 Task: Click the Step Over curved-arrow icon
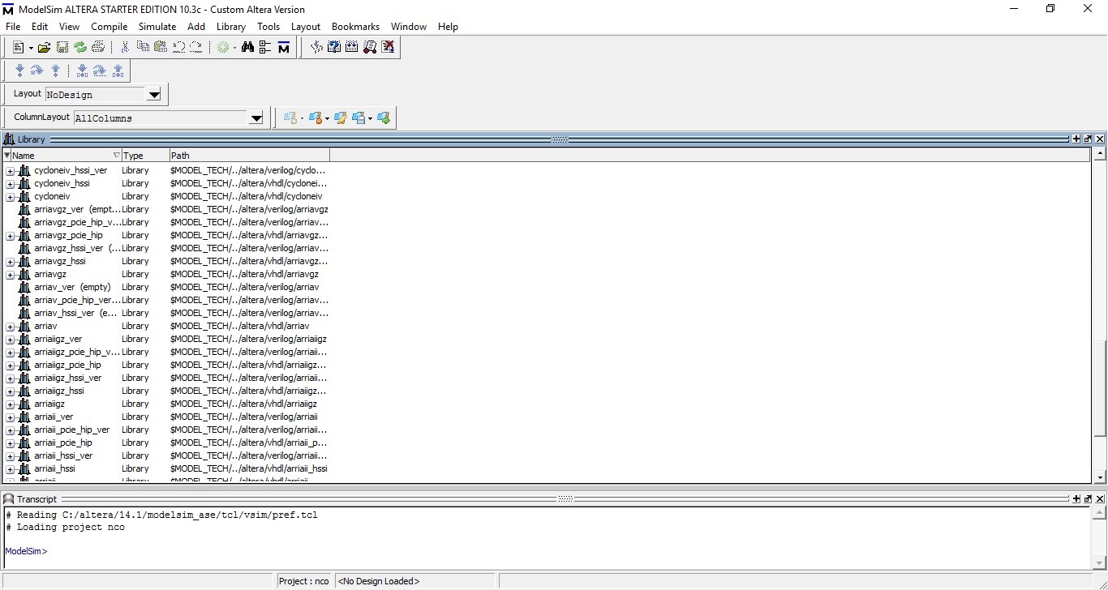pyautogui.click(x=37, y=71)
